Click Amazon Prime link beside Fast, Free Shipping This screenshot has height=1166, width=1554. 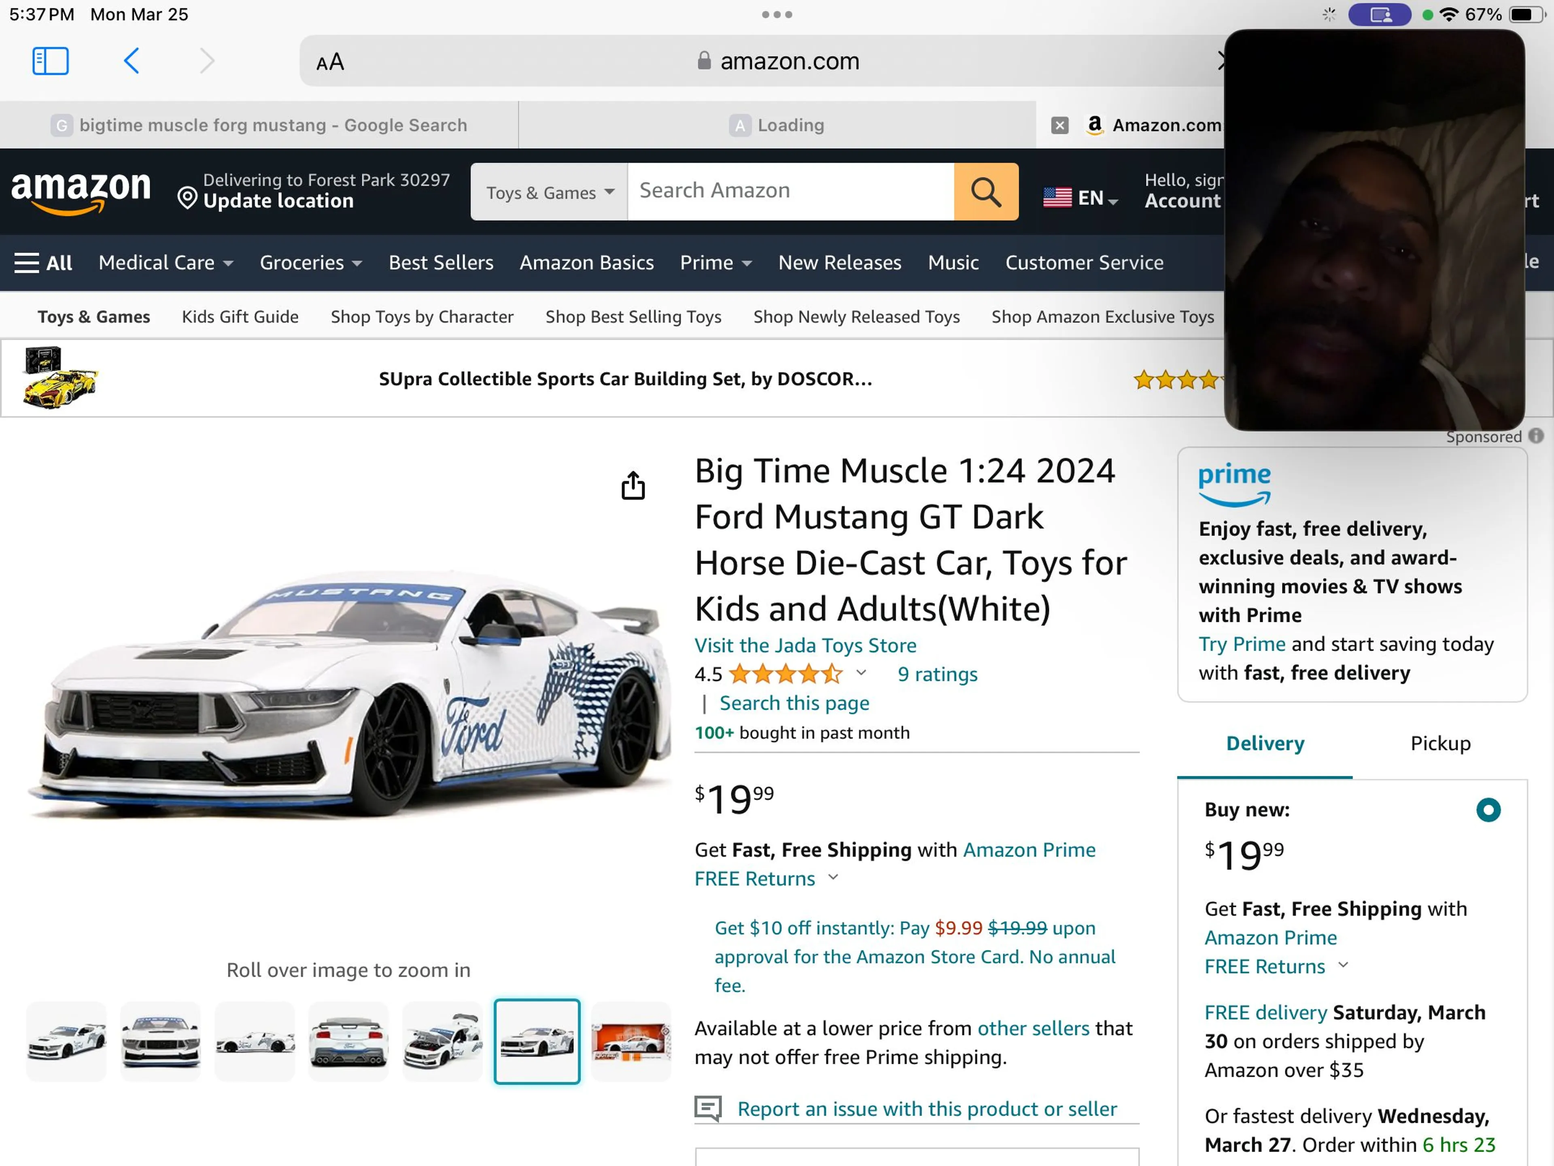[x=1029, y=850]
